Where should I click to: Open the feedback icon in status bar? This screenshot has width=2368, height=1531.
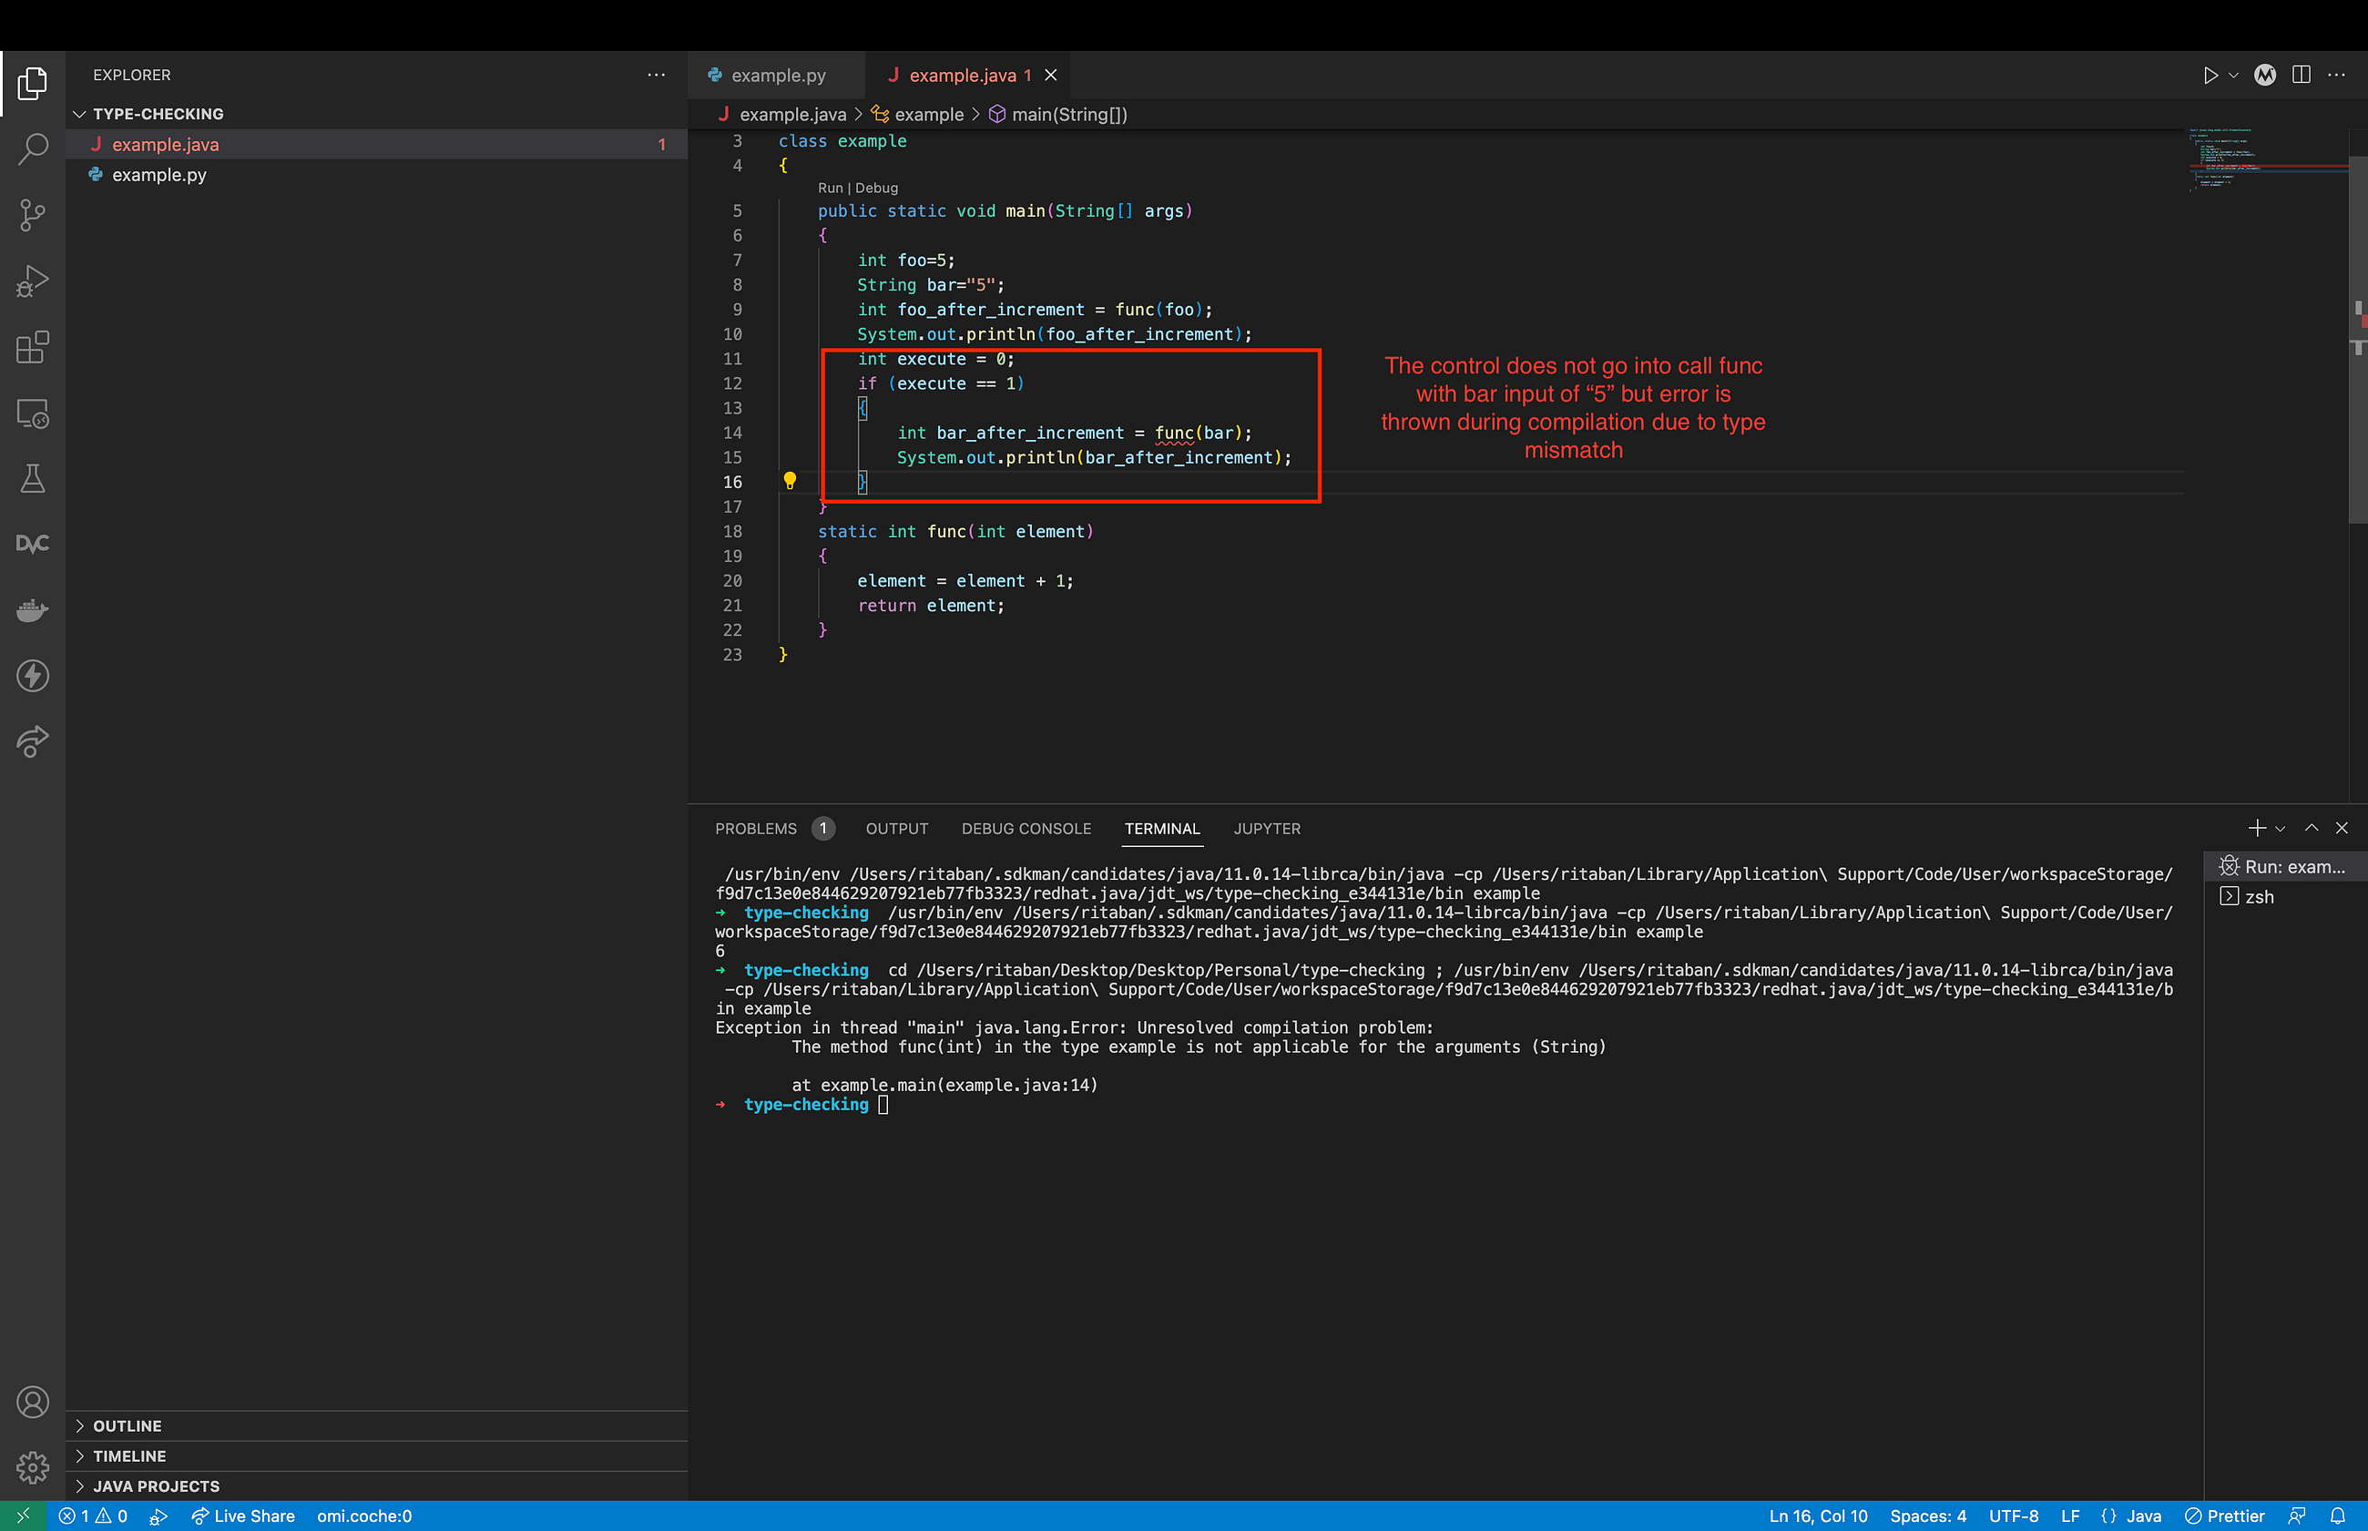pyautogui.click(x=2296, y=1516)
